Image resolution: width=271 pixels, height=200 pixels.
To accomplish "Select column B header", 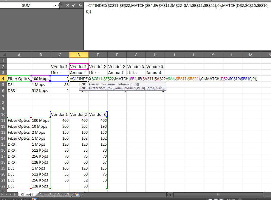I will (41, 55).
